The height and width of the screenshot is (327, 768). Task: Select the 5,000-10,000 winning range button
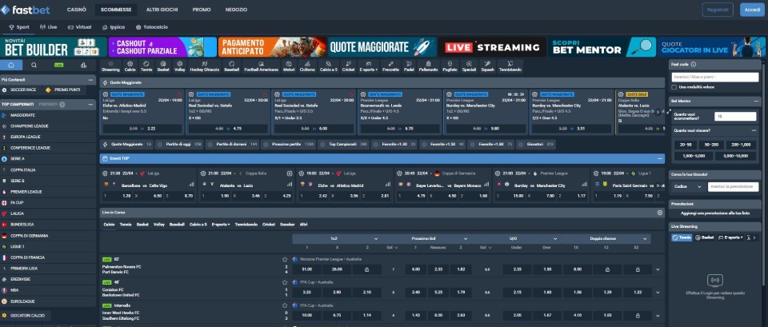click(735, 156)
